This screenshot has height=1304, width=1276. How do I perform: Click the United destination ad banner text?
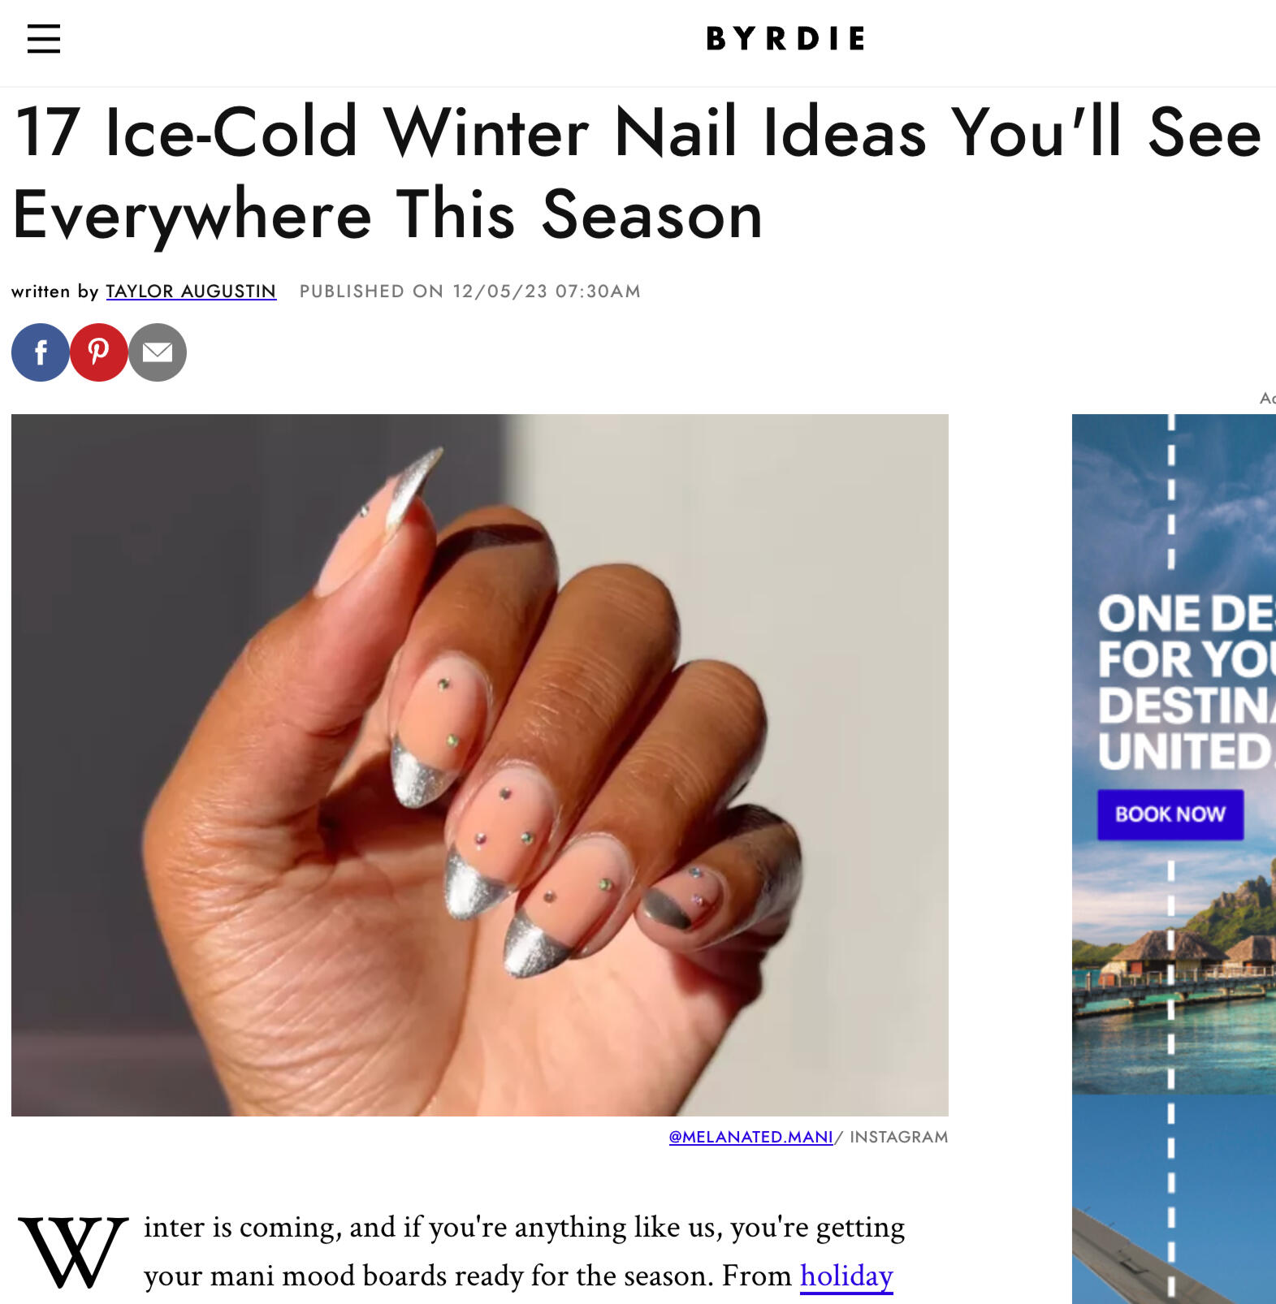pyautogui.click(x=1187, y=682)
